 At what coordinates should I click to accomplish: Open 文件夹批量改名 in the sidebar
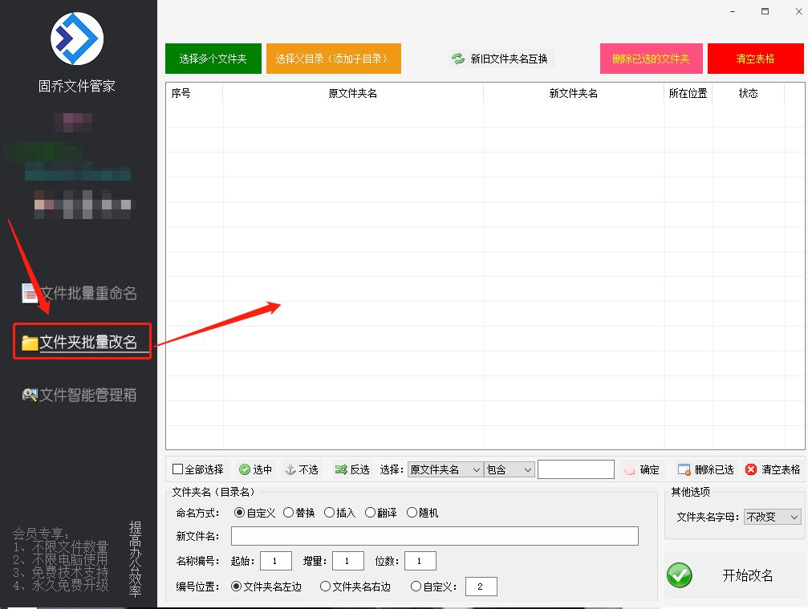coord(82,342)
